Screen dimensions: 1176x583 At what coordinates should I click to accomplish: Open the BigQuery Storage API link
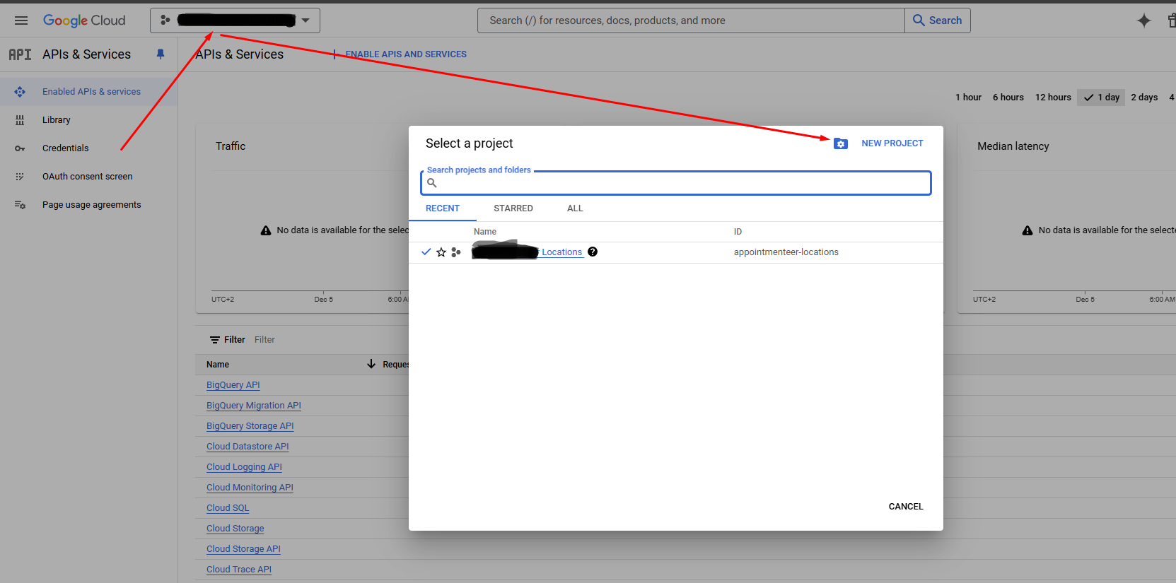(x=250, y=426)
